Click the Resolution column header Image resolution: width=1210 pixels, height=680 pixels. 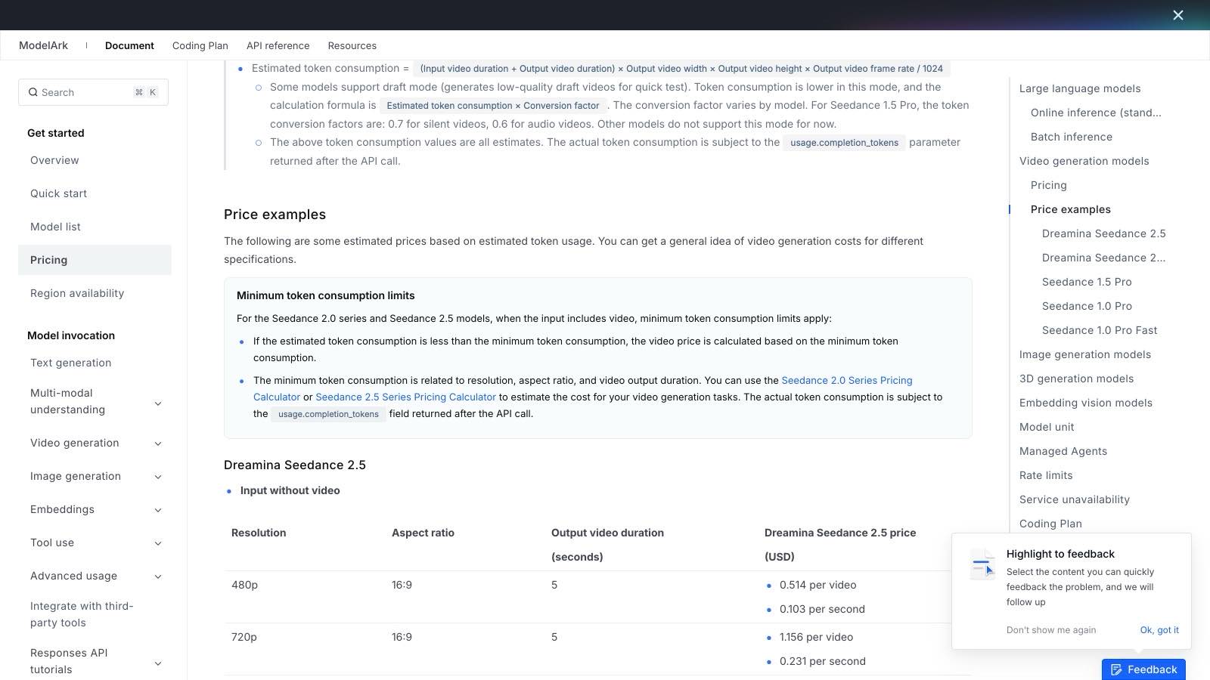tap(259, 533)
